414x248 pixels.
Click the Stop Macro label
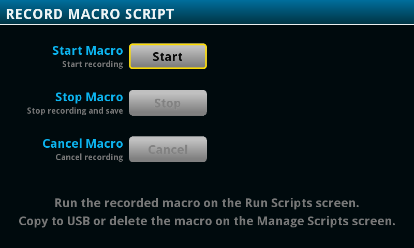[89, 97]
